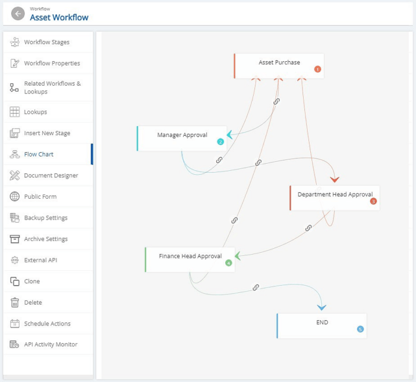Click the Delete trash icon
The width and height of the screenshot is (416, 382).
tap(15, 302)
